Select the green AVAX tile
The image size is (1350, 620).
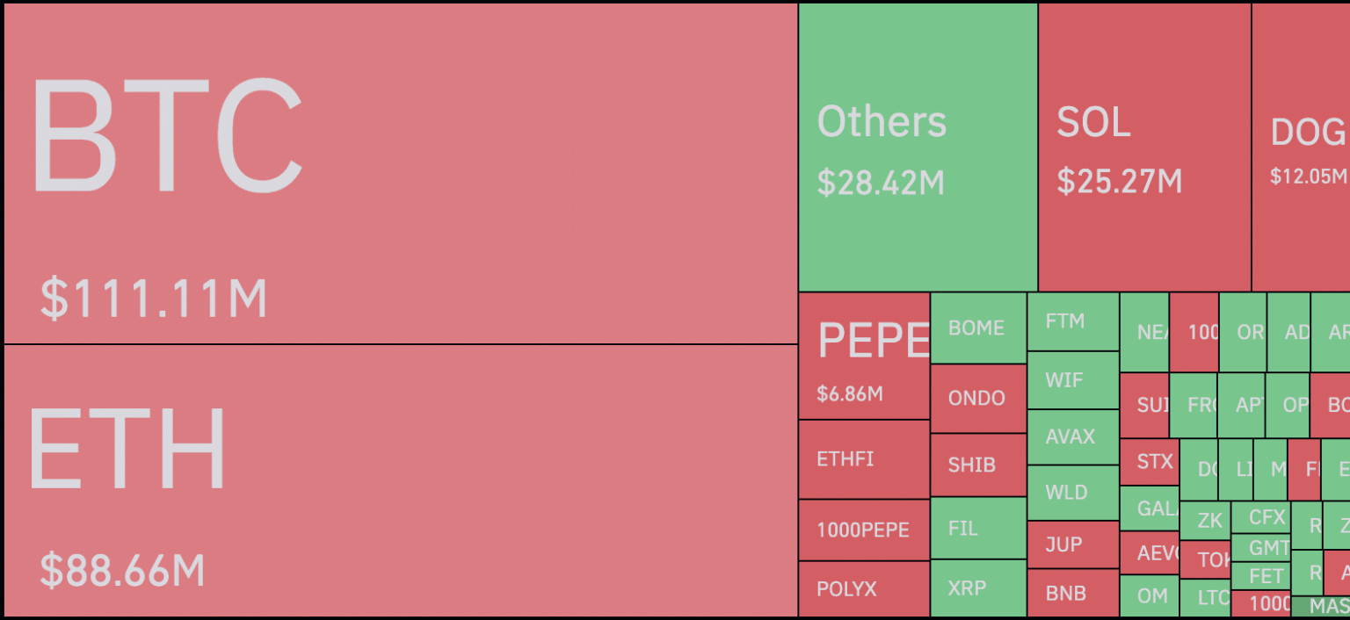1072,436
